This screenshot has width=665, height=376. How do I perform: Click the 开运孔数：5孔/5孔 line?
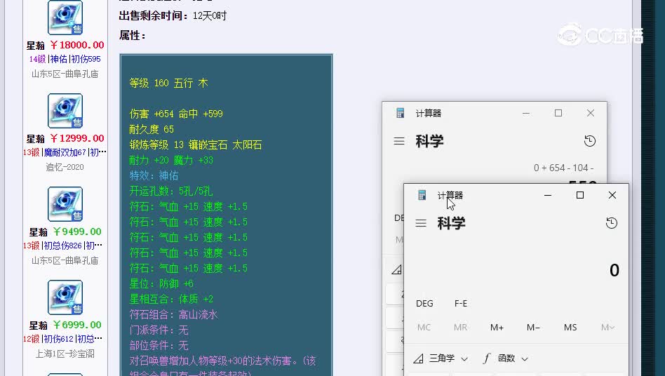click(171, 191)
